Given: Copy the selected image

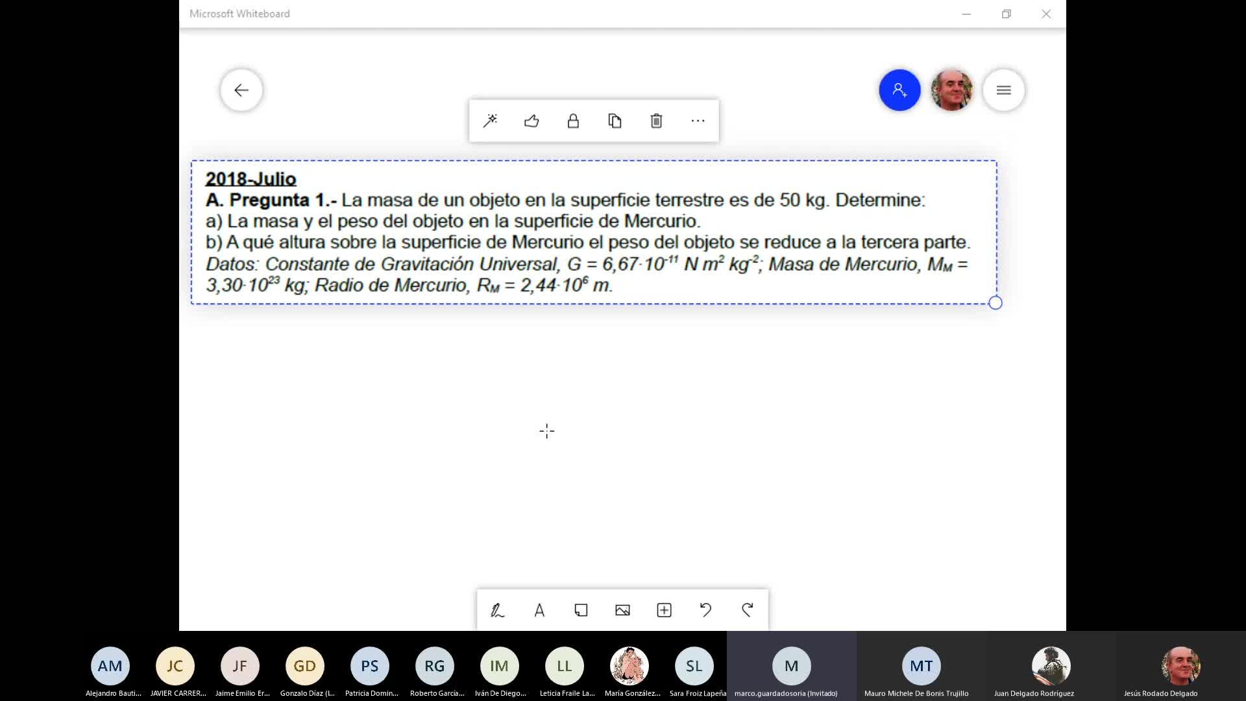Looking at the screenshot, I should coord(615,121).
